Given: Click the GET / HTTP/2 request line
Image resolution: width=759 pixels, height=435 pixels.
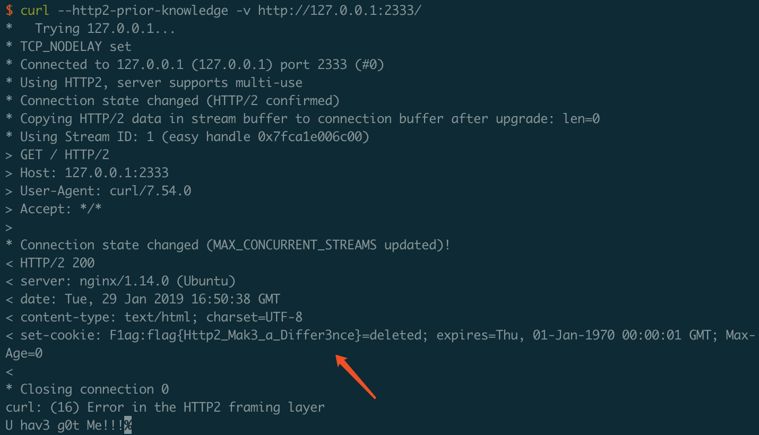Looking at the screenshot, I should tap(57, 155).
